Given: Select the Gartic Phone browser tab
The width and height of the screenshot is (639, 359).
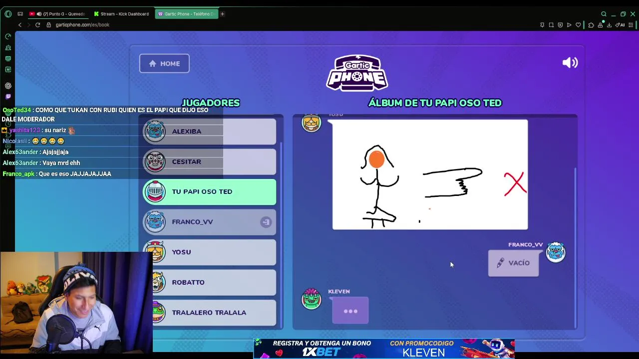Looking at the screenshot, I should tap(186, 14).
